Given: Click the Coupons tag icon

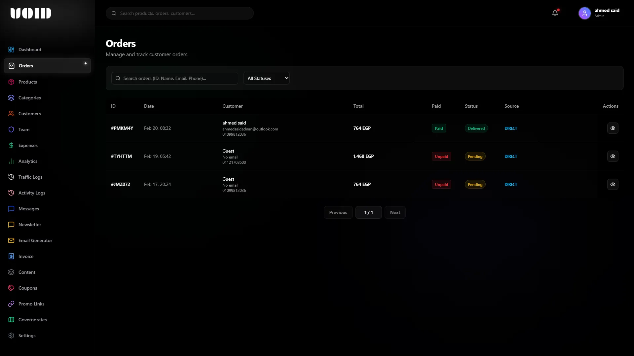Looking at the screenshot, I should point(11,288).
